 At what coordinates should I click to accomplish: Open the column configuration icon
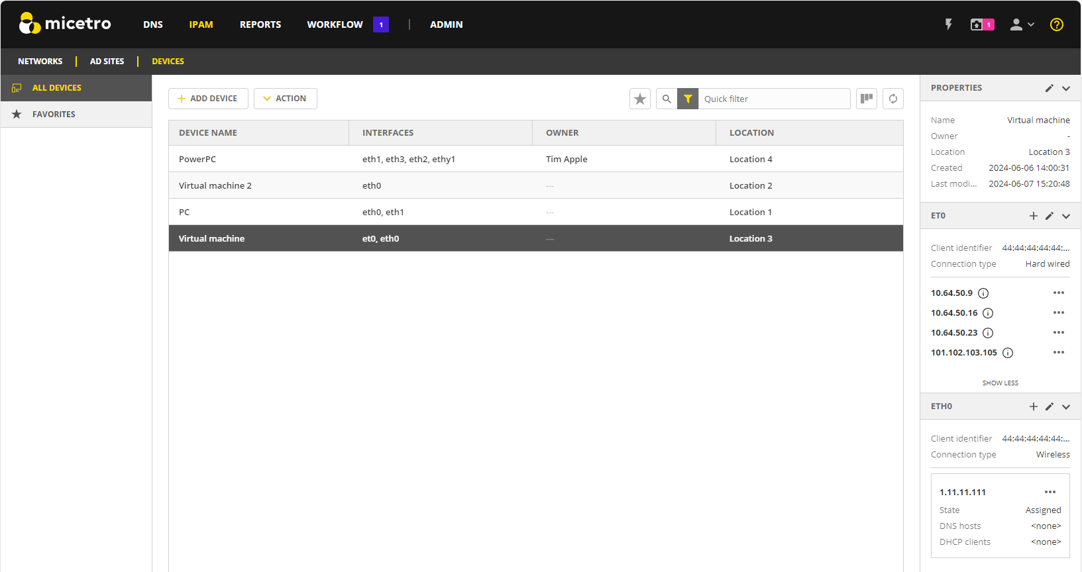click(x=866, y=99)
